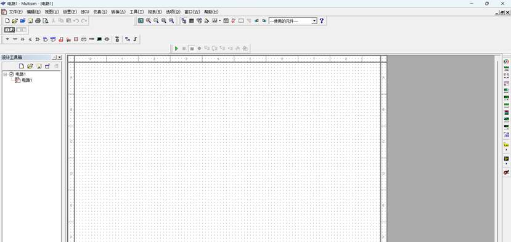511x242 pixels.
Task: Open the 工具(T) menu
Action: (137, 12)
